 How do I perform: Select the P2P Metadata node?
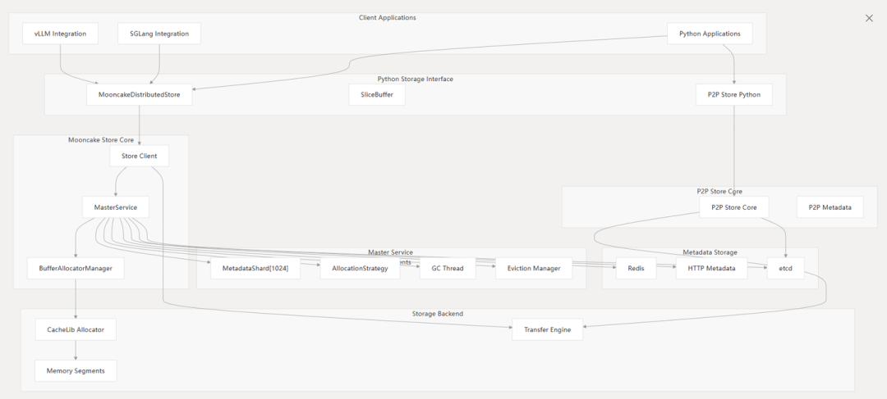(x=830, y=207)
